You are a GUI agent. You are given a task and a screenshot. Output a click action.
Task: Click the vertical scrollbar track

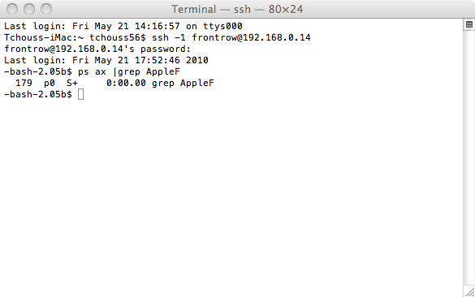[469, 157]
